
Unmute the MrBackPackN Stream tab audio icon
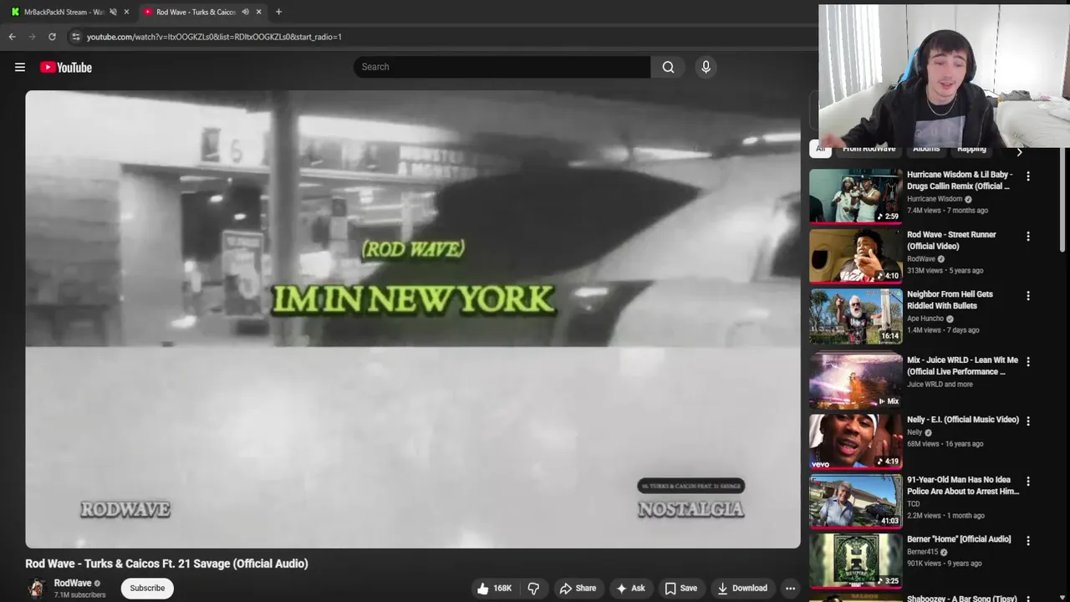click(113, 12)
